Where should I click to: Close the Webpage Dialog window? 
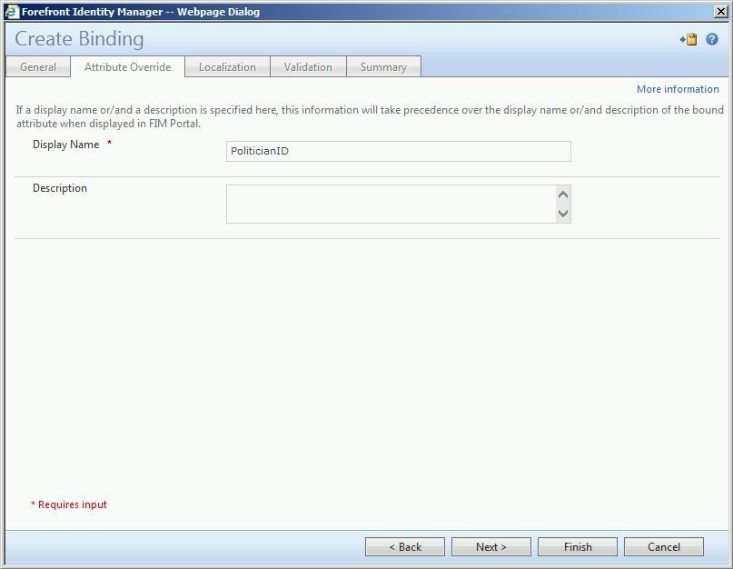click(x=721, y=12)
